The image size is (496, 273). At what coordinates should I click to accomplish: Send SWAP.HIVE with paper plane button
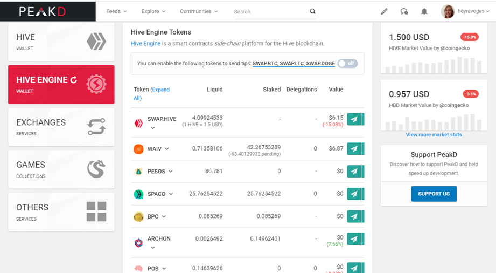coord(354,119)
